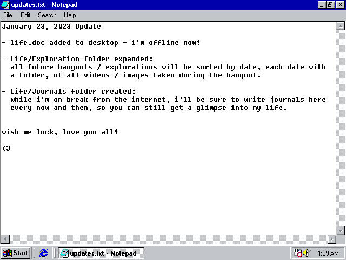The height and width of the screenshot is (260, 346).
Task: Click the vertical scrollbar down arrow
Action: [340, 231]
